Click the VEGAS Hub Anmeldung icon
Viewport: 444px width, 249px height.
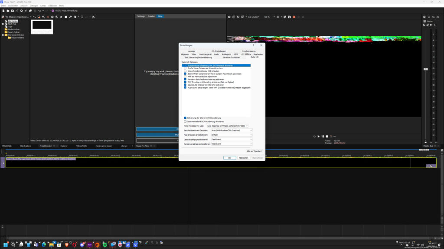(53, 10)
